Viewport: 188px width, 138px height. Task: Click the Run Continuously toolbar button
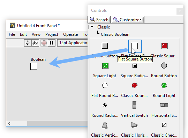coord(35,43)
